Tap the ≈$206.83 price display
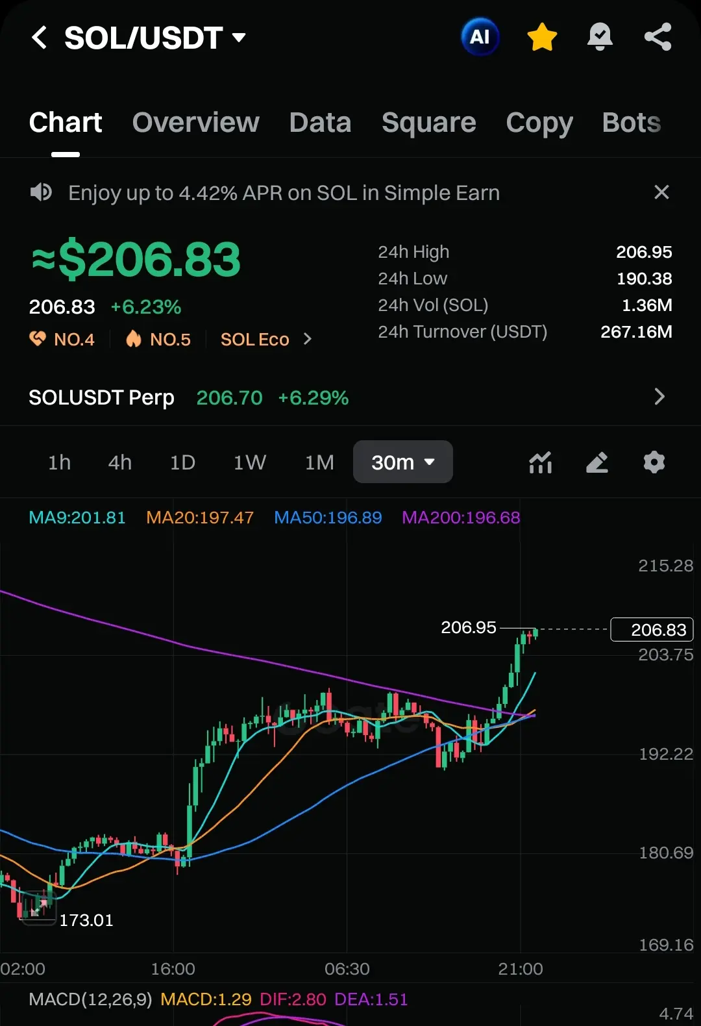 [x=136, y=259]
